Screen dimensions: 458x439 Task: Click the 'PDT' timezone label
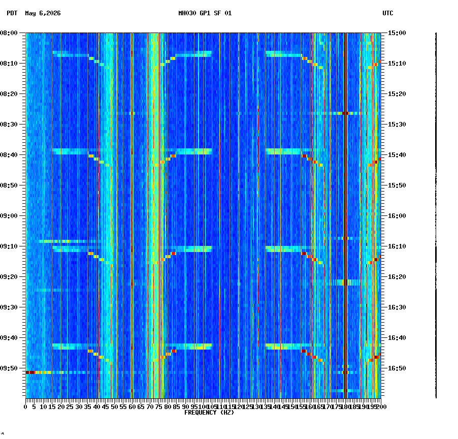[x=12, y=13]
